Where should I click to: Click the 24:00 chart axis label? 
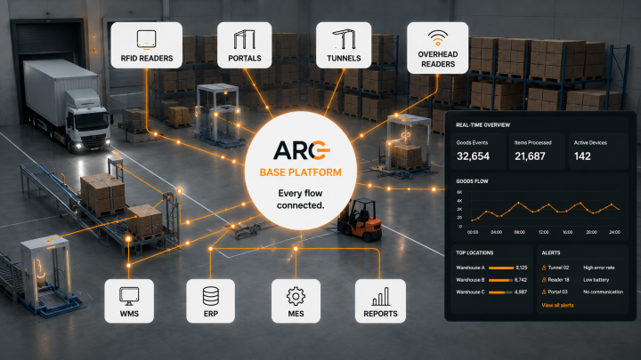(615, 232)
